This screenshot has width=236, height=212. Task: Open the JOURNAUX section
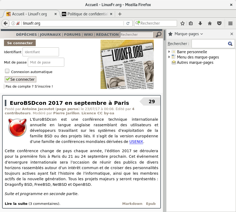50,34
